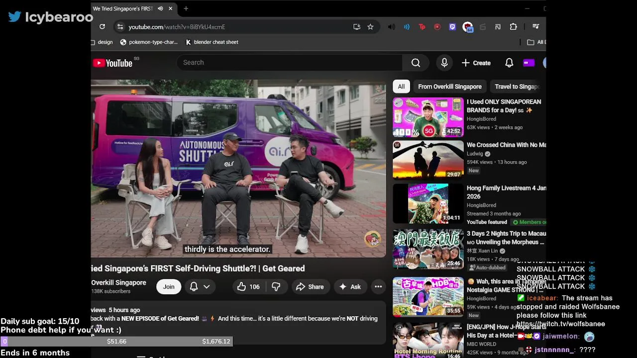637x358 pixels.
Task: Open a new browser tab
Action: tap(186, 8)
